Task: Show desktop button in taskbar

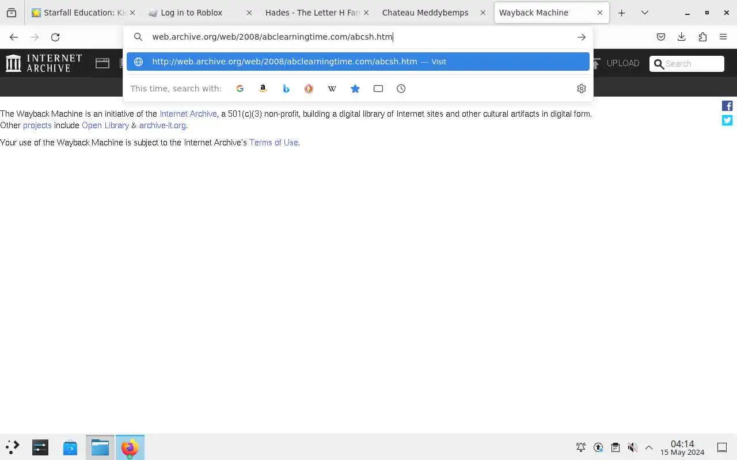Action: click(722, 447)
